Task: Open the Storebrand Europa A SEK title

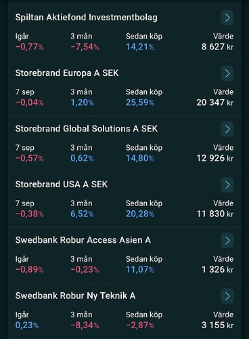Action: coord(67,73)
